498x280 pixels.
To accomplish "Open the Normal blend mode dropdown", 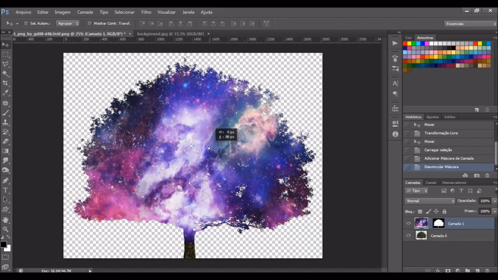I will 430,201.
